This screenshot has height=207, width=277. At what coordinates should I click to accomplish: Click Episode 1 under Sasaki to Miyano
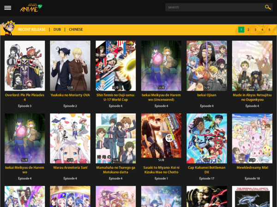point(161,178)
